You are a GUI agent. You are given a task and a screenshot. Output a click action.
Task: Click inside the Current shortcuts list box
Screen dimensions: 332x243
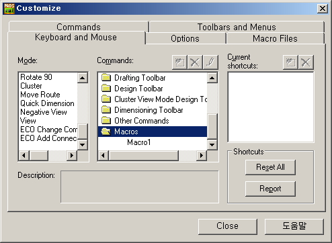[x=271, y=107]
